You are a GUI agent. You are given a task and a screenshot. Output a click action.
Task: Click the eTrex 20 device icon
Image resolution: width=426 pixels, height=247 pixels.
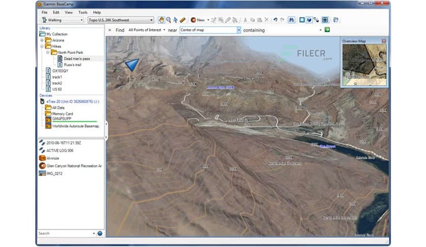(42, 101)
